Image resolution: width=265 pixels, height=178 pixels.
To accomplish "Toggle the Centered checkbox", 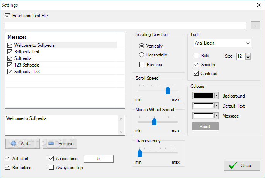I will [196, 74].
